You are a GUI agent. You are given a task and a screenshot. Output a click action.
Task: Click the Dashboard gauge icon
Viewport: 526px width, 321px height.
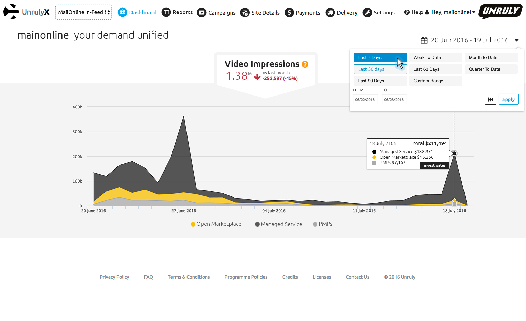coord(122,12)
